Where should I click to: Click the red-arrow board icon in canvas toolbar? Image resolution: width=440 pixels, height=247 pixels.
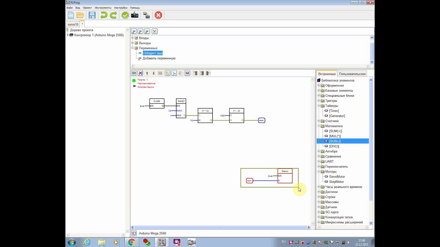coord(140,73)
